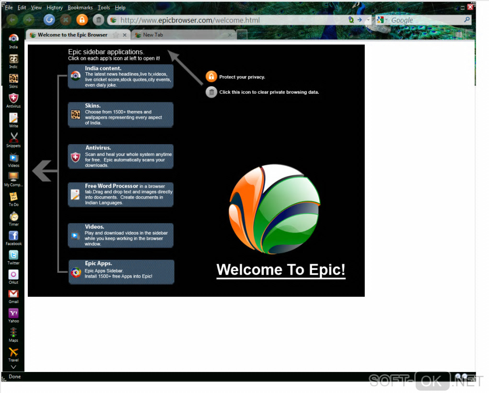Click the trash icon to clear private data
The height and width of the screenshot is (393, 489).
tap(99, 20)
